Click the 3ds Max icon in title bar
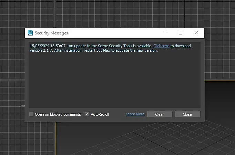Image resolution: width=235 pixels, height=155 pixels. point(30,33)
